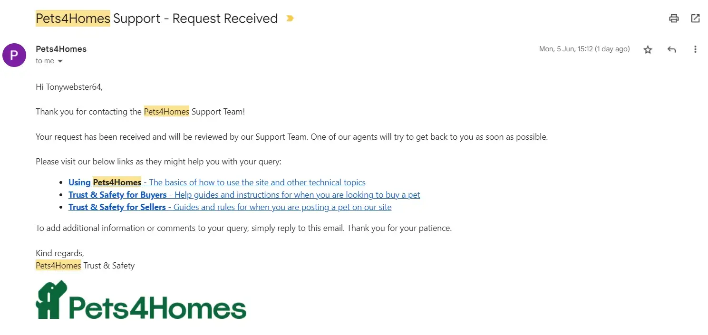The image size is (708, 335).
Task: Star this Pets4Homes email
Action: point(648,49)
